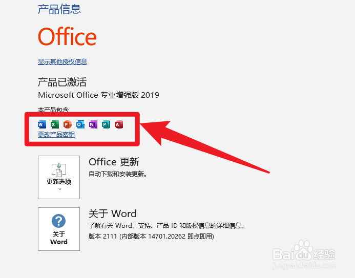Click the 更改产品密钥 link
355x278 pixels.
(56, 135)
